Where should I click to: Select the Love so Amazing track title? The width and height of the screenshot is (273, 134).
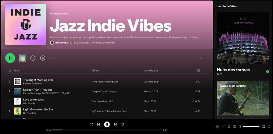click(34, 99)
